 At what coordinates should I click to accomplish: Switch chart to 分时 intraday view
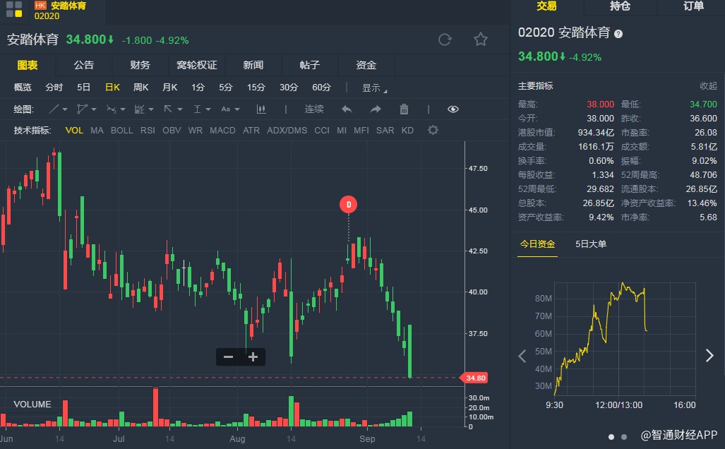point(54,88)
